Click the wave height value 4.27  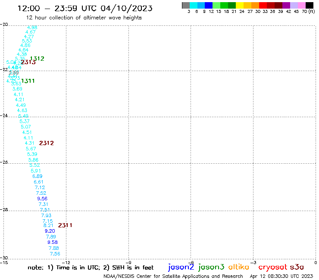pyautogui.click(x=29, y=37)
